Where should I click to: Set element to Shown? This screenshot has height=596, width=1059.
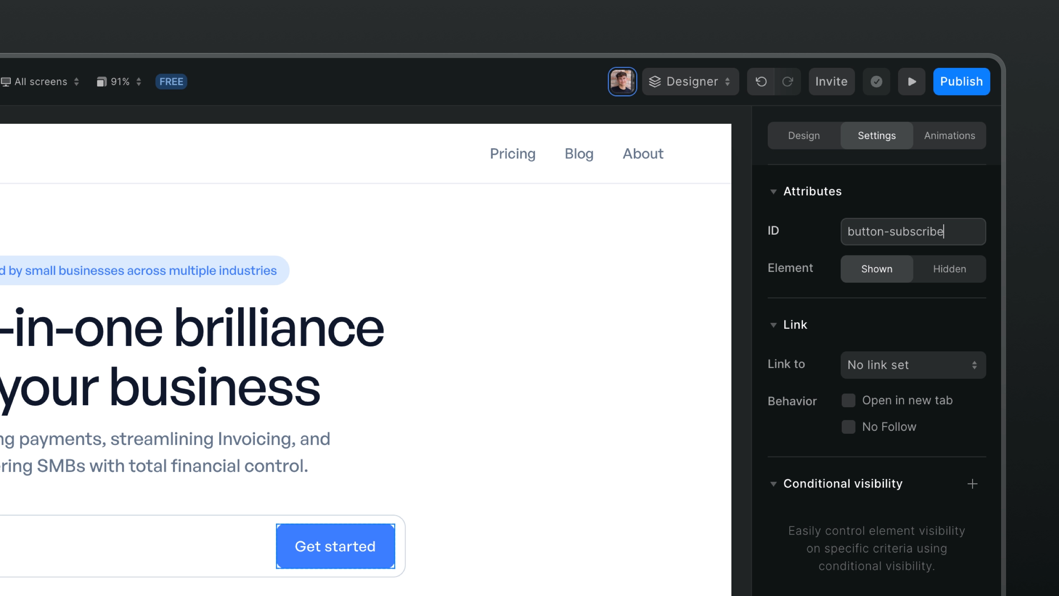click(877, 269)
